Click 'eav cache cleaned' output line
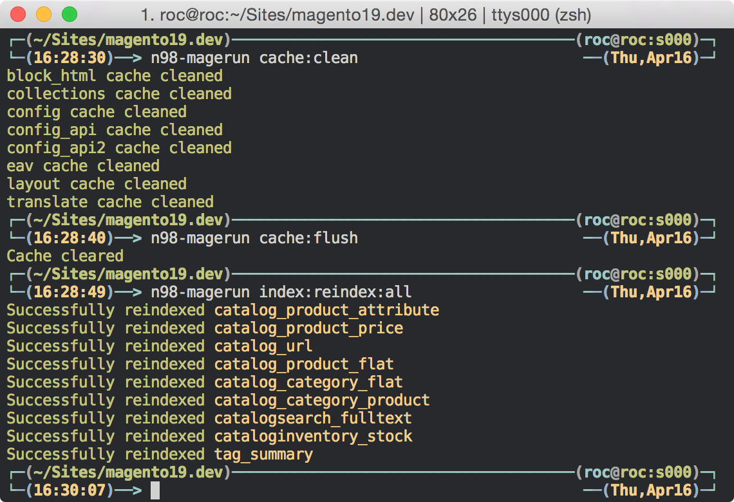This screenshot has width=734, height=502. point(83,166)
